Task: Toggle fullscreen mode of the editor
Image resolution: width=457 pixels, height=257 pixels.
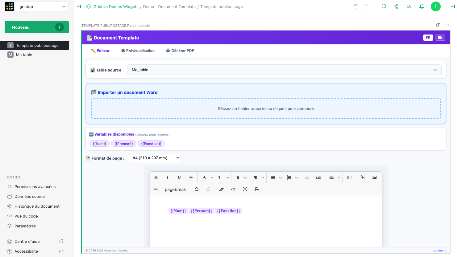Action: (245, 189)
